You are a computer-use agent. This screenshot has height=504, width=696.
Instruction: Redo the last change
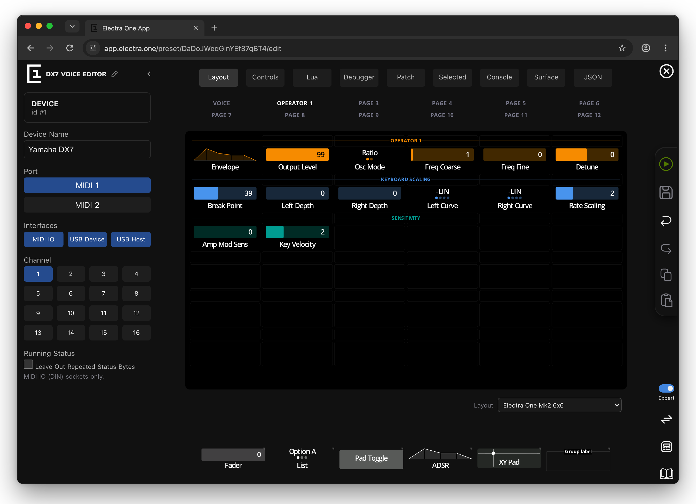[666, 249]
